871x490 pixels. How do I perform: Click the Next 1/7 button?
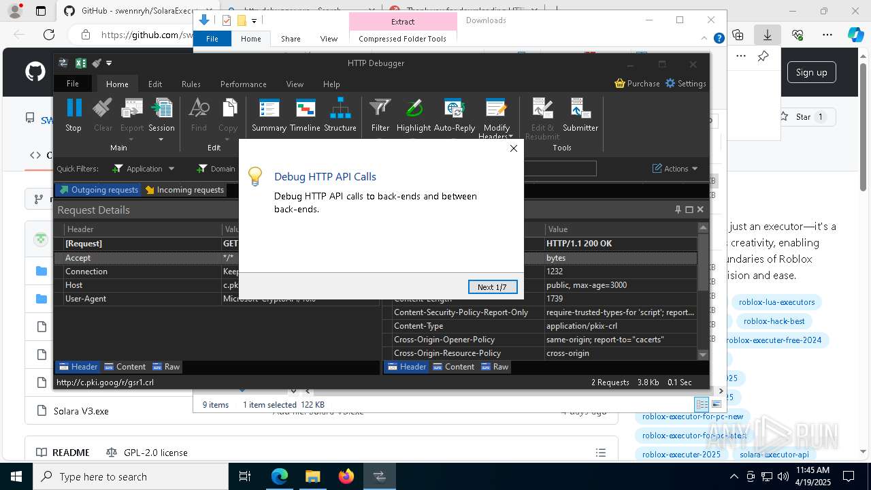(x=493, y=287)
